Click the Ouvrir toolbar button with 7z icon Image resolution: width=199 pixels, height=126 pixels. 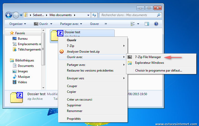(41, 24)
